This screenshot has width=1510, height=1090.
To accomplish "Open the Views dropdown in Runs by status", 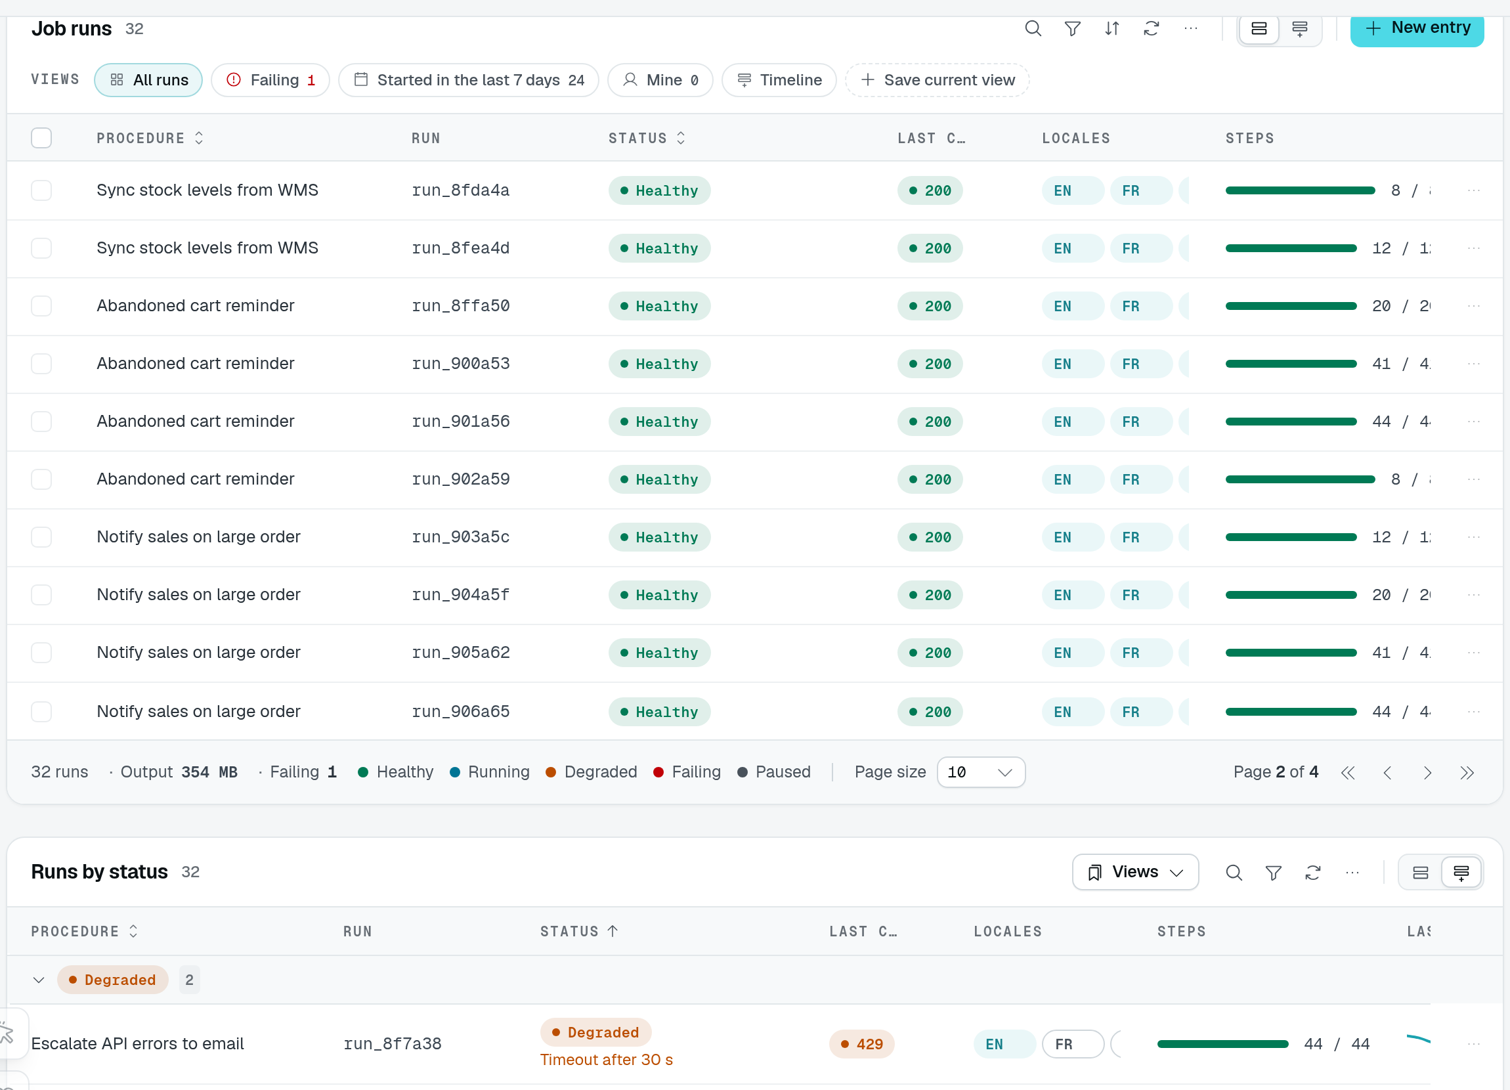I will click(x=1134, y=872).
